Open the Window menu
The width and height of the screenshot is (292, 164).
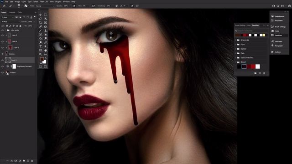pyautogui.click(x=66, y=1)
